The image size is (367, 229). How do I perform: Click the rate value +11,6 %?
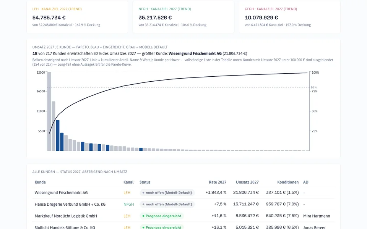point(219,216)
